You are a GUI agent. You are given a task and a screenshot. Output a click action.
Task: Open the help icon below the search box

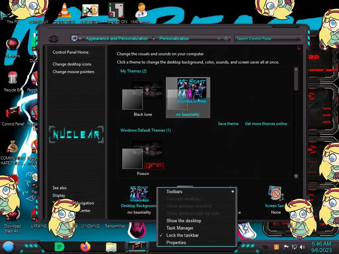pyautogui.click(x=299, y=48)
